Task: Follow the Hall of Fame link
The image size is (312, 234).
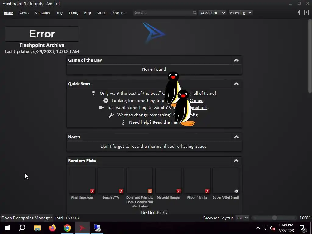Action: click(203, 93)
